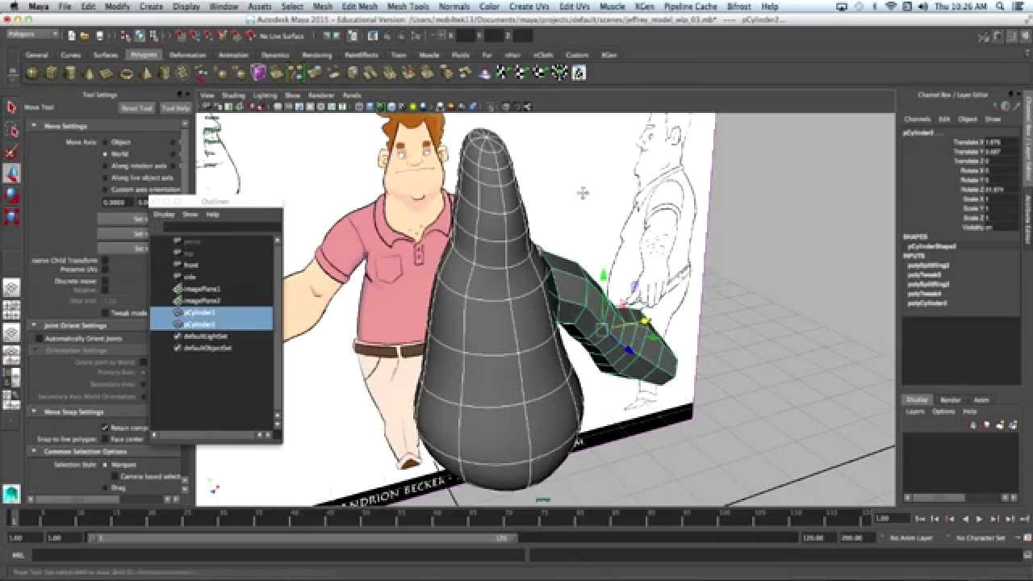Click the purple cube shelf icon
This screenshot has height=581, width=1033.
tap(258, 73)
